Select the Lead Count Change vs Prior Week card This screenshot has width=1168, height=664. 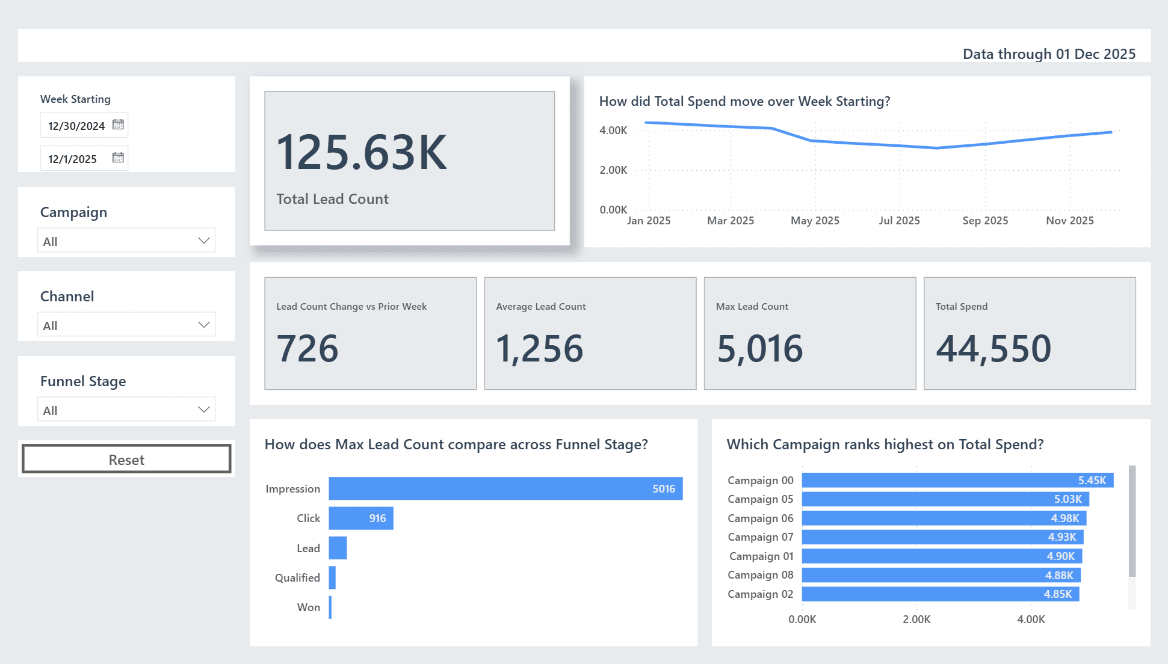tap(371, 333)
